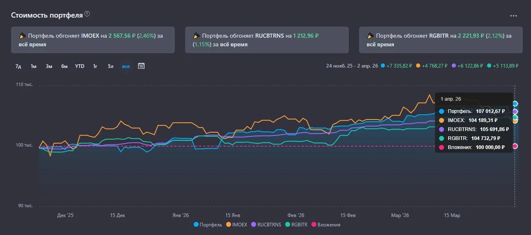Toggle RUCBTRNS series in chart legend
Viewport: 531px width, 235px height.
pos(266,224)
